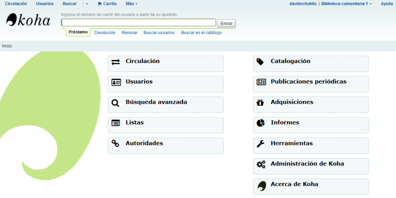Open Publicaciones periódicas module
This screenshot has height=198, width=396.
[311, 84]
